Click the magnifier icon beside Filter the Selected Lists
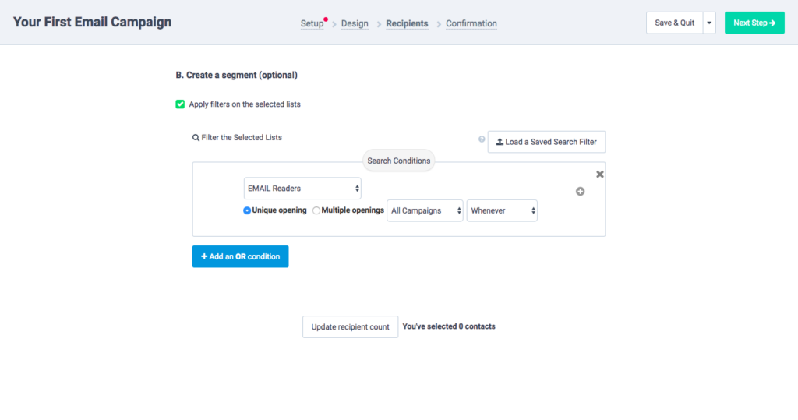Screen dimensions: 798x420 pos(196,138)
